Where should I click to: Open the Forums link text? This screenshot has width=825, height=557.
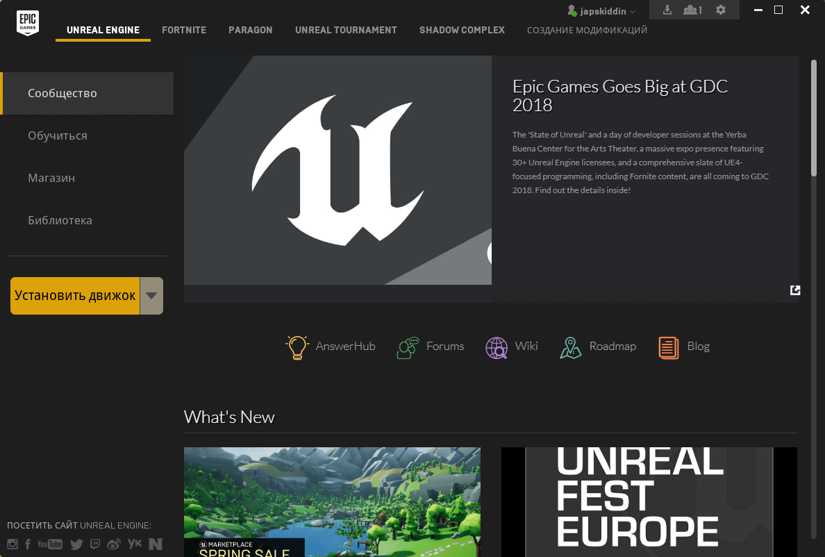point(445,346)
